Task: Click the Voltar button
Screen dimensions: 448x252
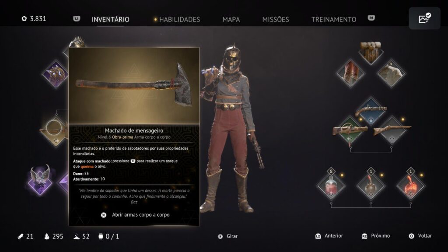Action: coord(420,236)
